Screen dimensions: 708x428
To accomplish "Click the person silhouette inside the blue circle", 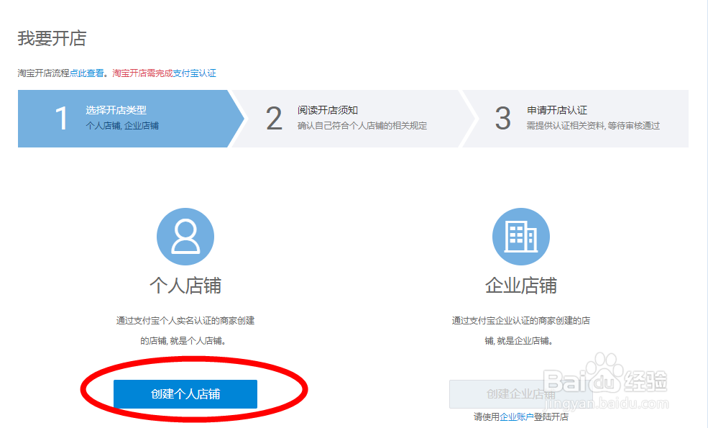I will tap(185, 237).
